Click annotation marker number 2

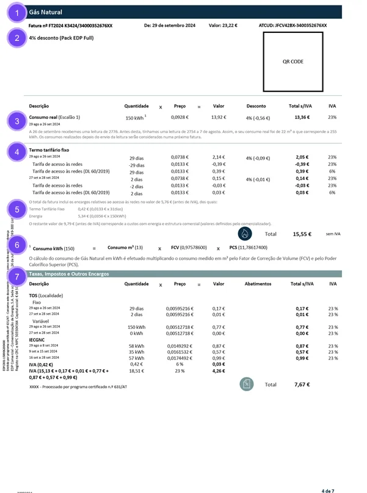(x=17, y=38)
